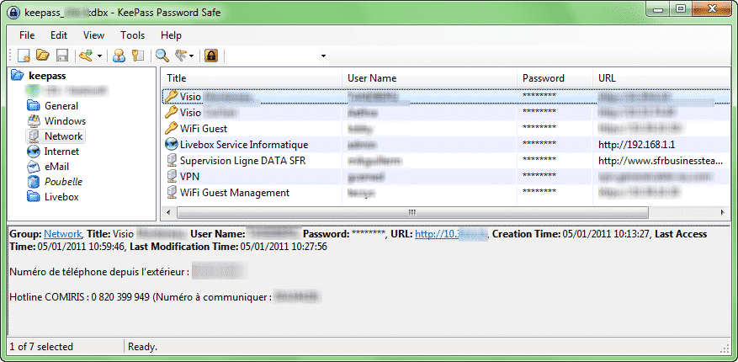
Task: Click the Hotline COMIRIS note text
Action: [x=141, y=297]
